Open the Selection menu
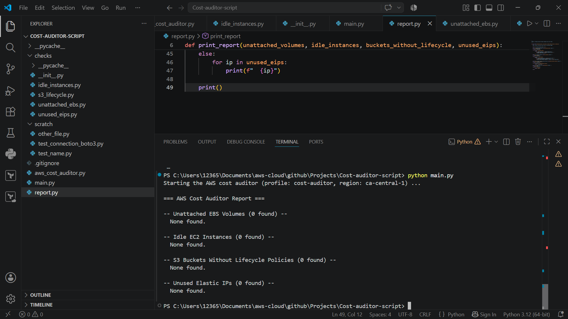This screenshot has width=568, height=319. pos(63,8)
